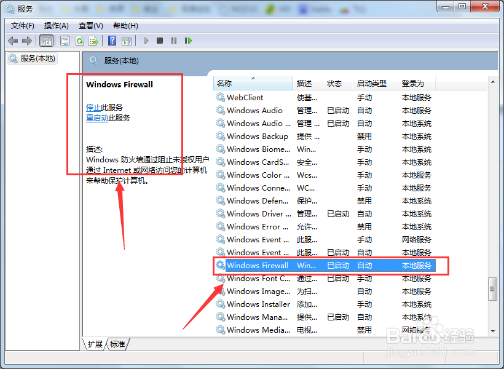The width and height of the screenshot is (504, 369).
Task: Sort by the 启动类型 column header
Action: [376, 83]
